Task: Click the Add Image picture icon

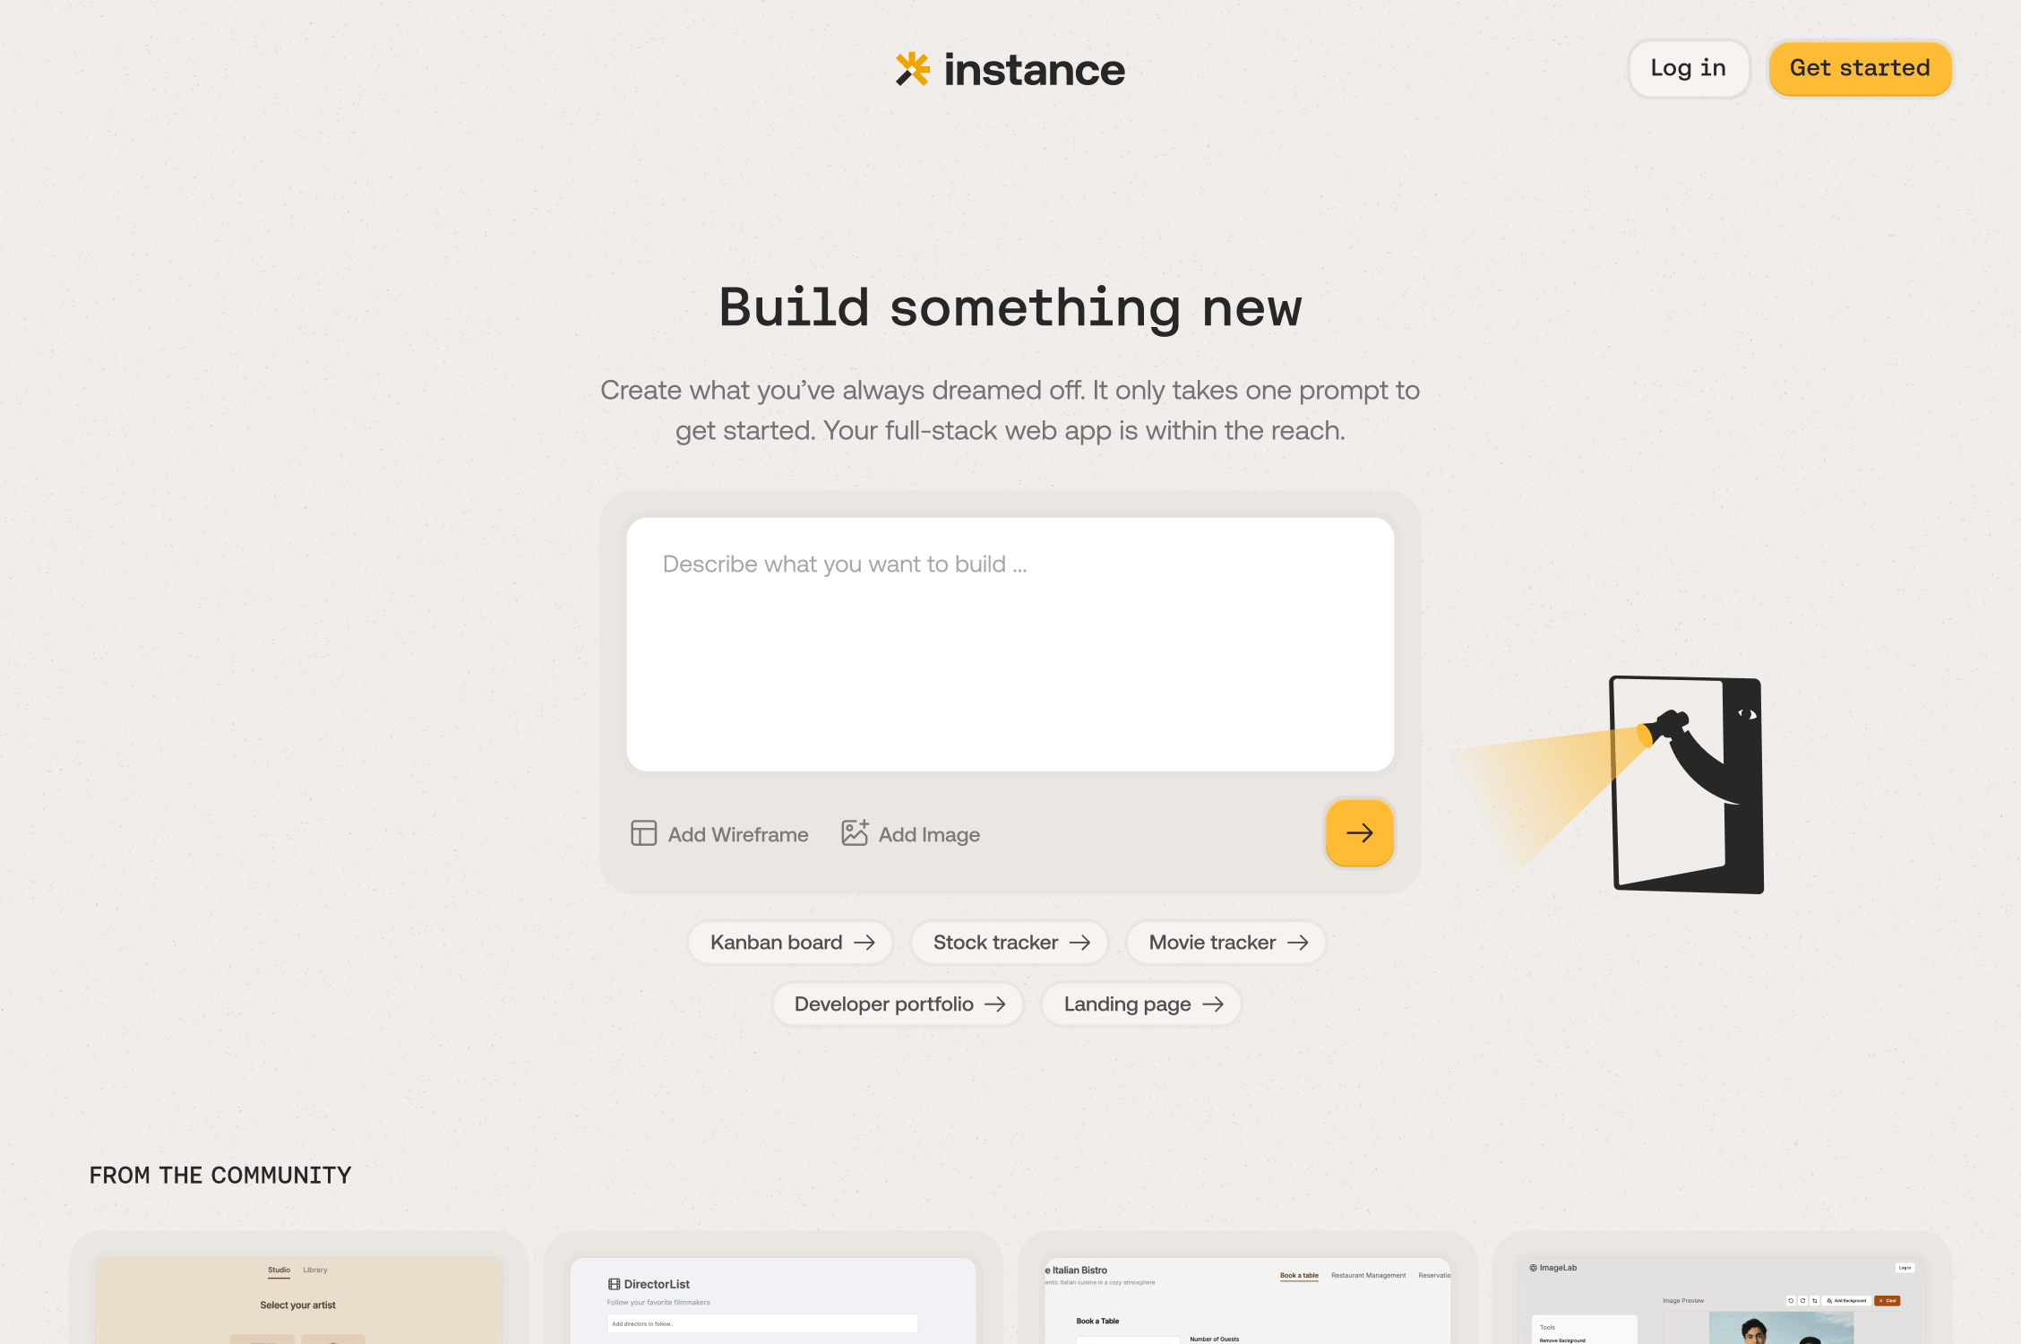Action: pyautogui.click(x=855, y=832)
